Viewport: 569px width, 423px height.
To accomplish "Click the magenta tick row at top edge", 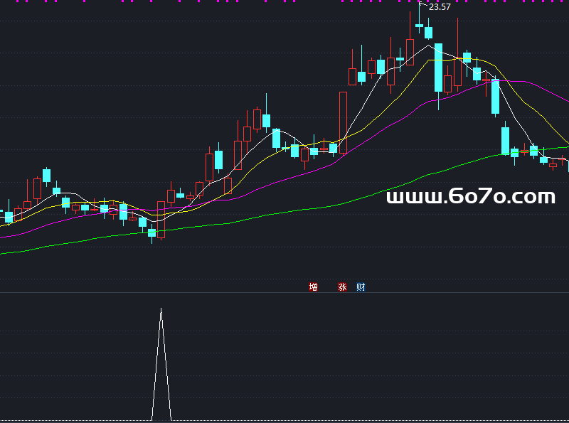I will coord(284,1).
